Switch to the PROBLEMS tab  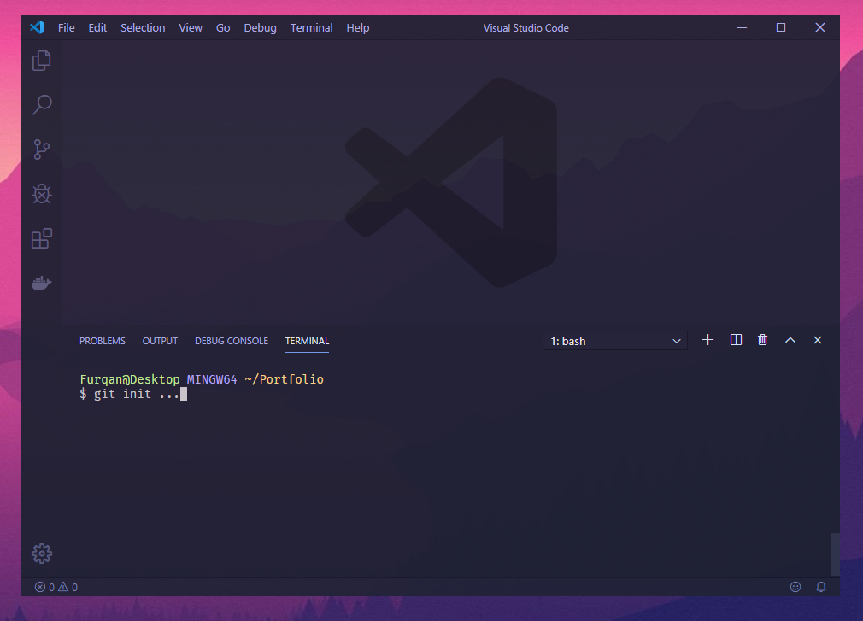(102, 340)
